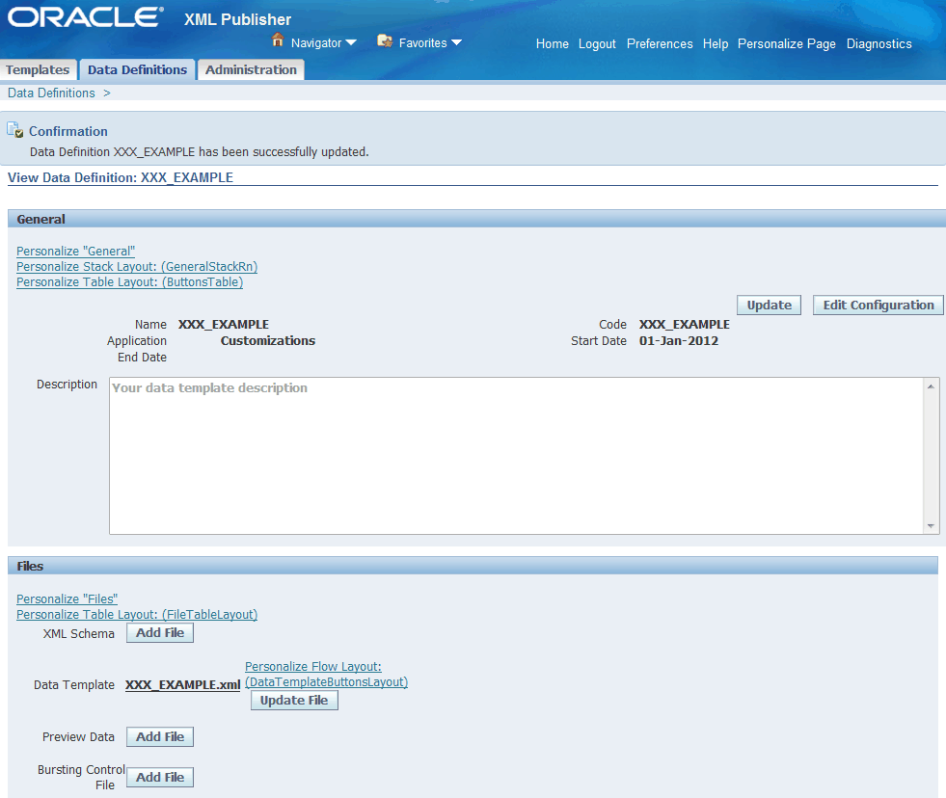This screenshot has height=798, width=946.
Task: Click the View Data Definition: XXX_EXAMPLE heading
Action: [x=121, y=177]
